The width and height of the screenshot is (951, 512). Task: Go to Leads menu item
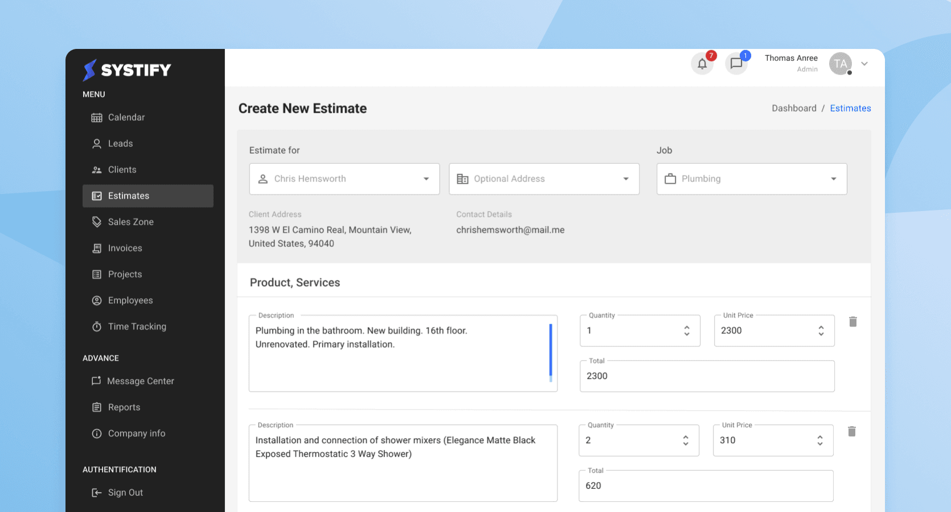tap(121, 143)
